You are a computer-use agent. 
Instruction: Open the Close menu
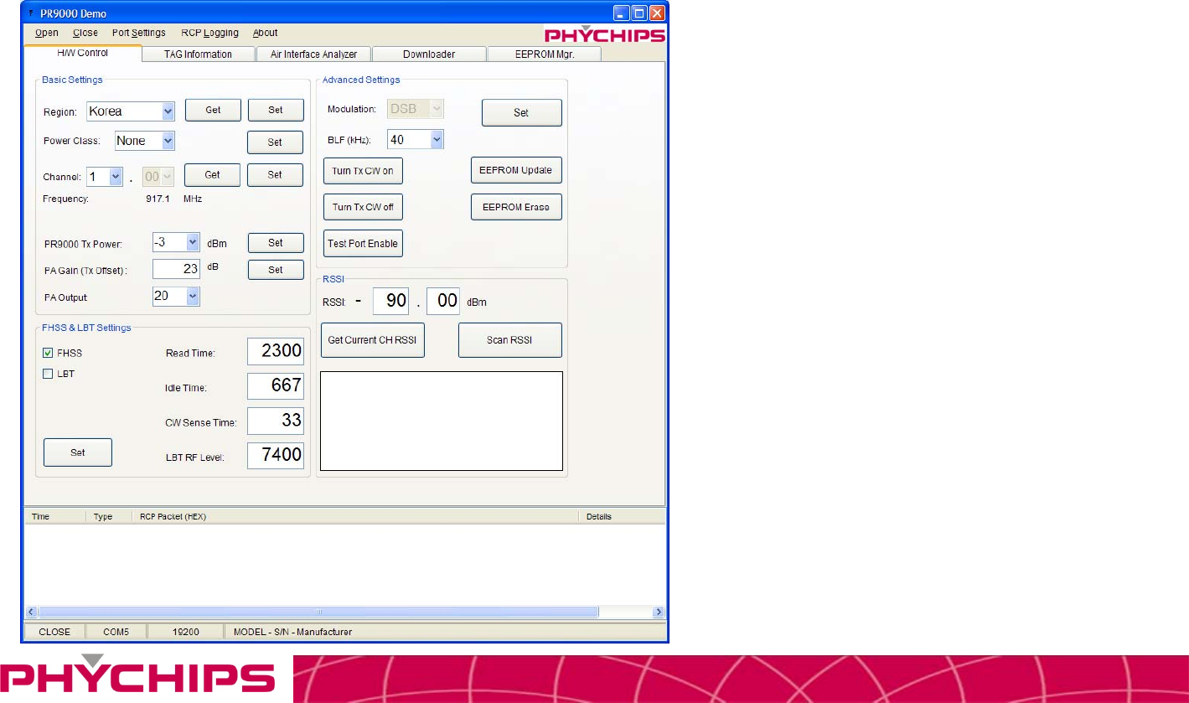point(85,33)
